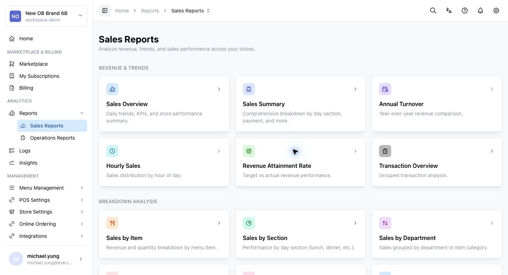This screenshot has height=275, width=508.
Task: Open the Sales by Item card arrow
Action: coord(219,223)
